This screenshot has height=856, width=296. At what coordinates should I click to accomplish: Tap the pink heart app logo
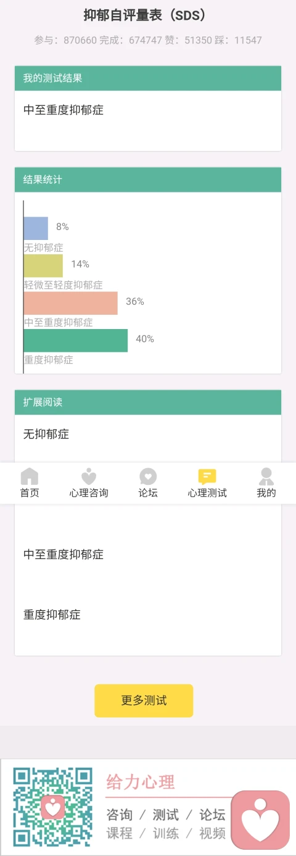260,821
